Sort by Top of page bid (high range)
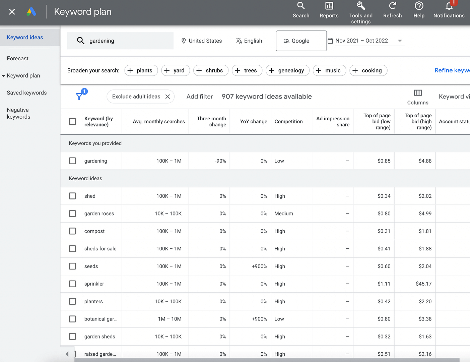 click(x=418, y=121)
